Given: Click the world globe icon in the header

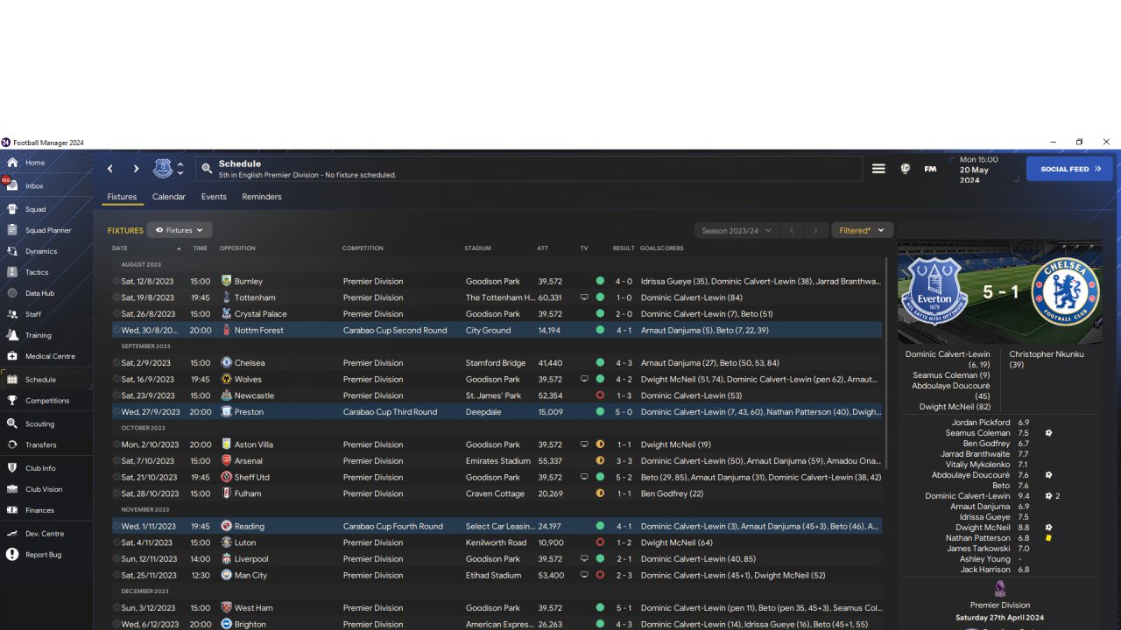Looking at the screenshot, I should click(906, 169).
